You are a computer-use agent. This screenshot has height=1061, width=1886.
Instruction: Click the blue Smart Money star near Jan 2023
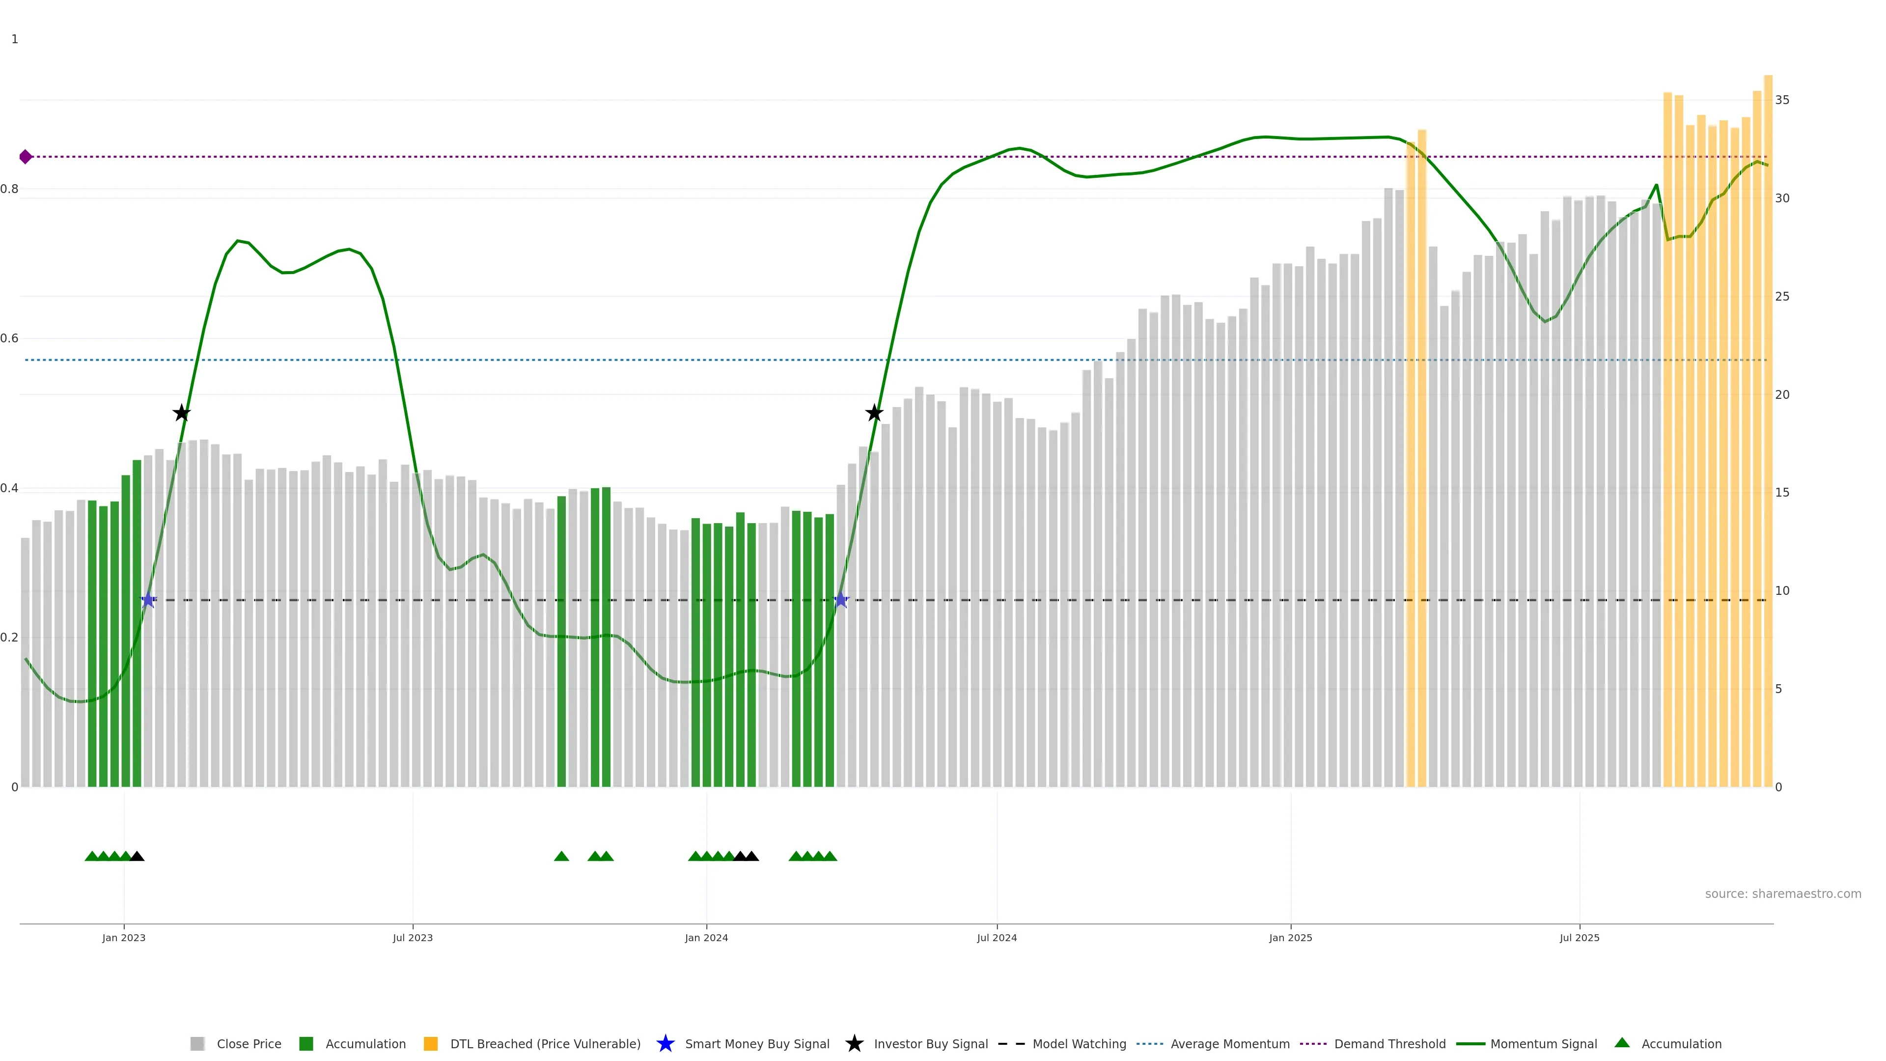[x=149, y=600]
